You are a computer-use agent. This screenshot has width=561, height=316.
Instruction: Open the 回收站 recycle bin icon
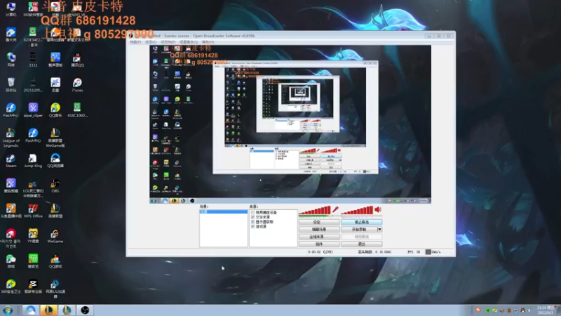click(11, 85)
